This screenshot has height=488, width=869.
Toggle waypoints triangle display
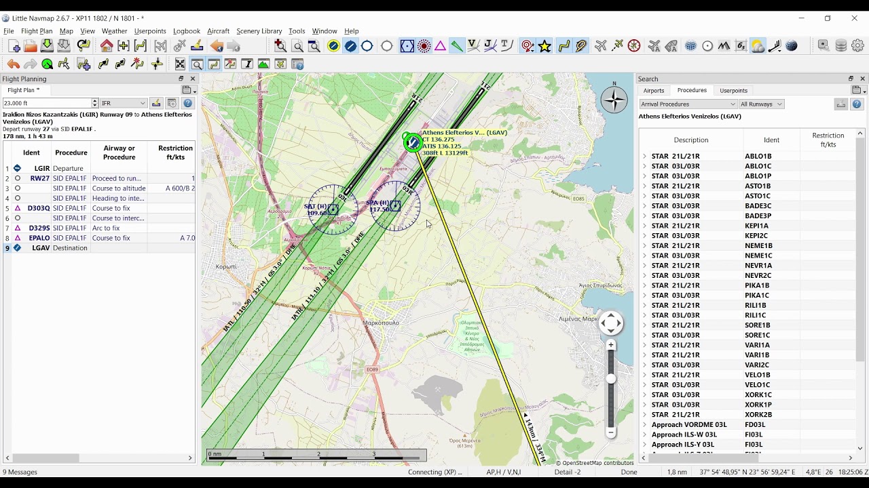tap(440, 46)
